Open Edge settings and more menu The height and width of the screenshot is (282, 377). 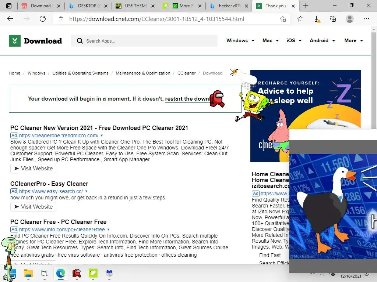(366, 19)
